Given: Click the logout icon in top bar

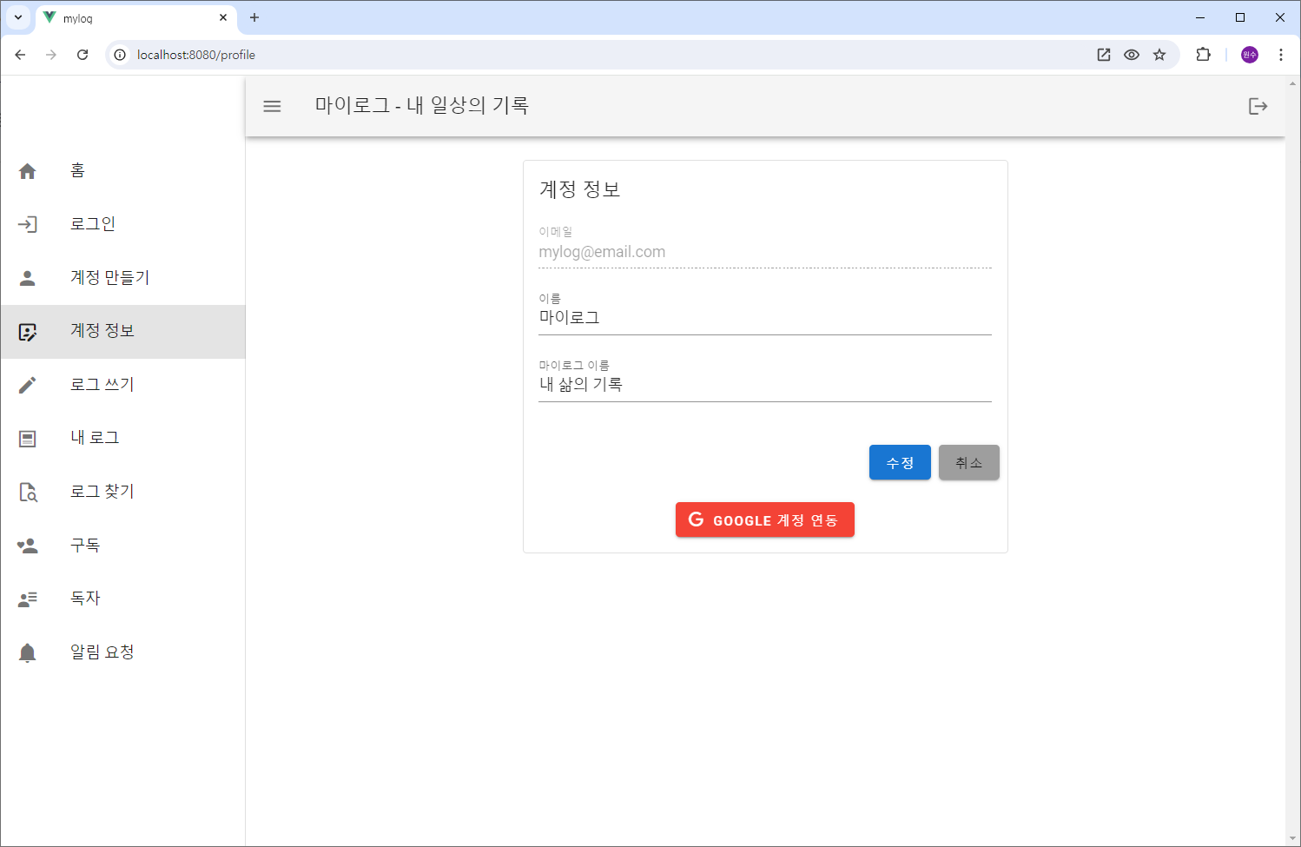Looking at the screenshot, I should (x=1258, y=105).
